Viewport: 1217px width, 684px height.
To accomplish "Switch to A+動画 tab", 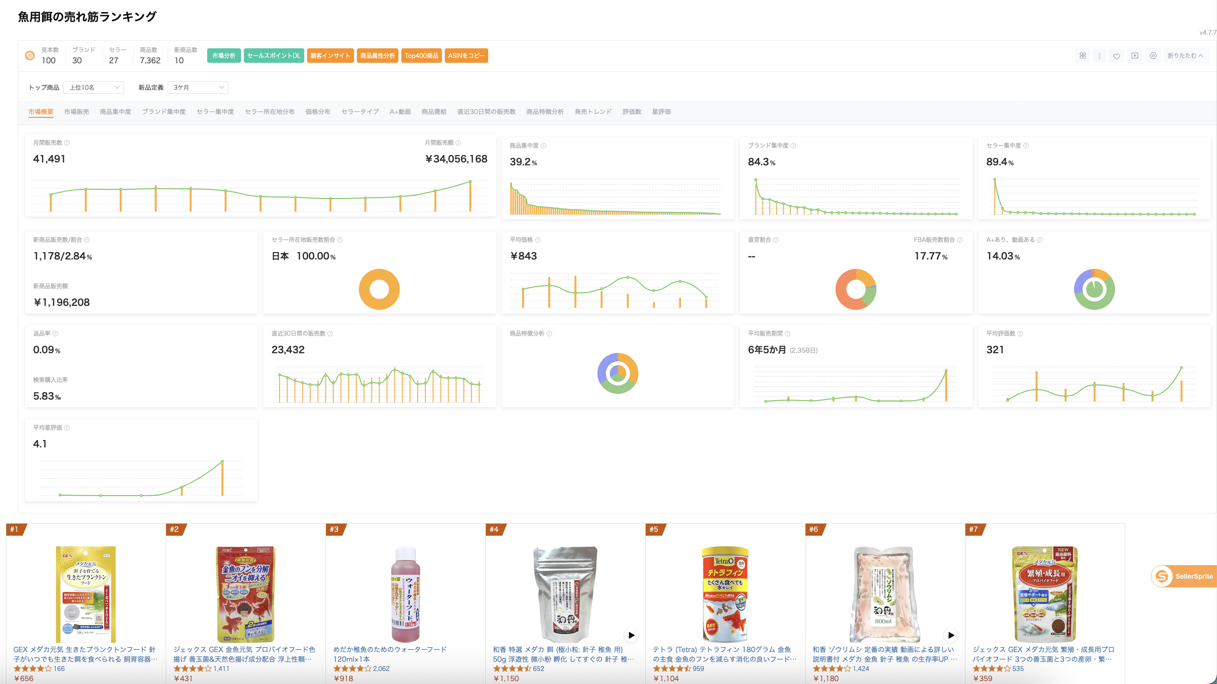I will (400, 112).
